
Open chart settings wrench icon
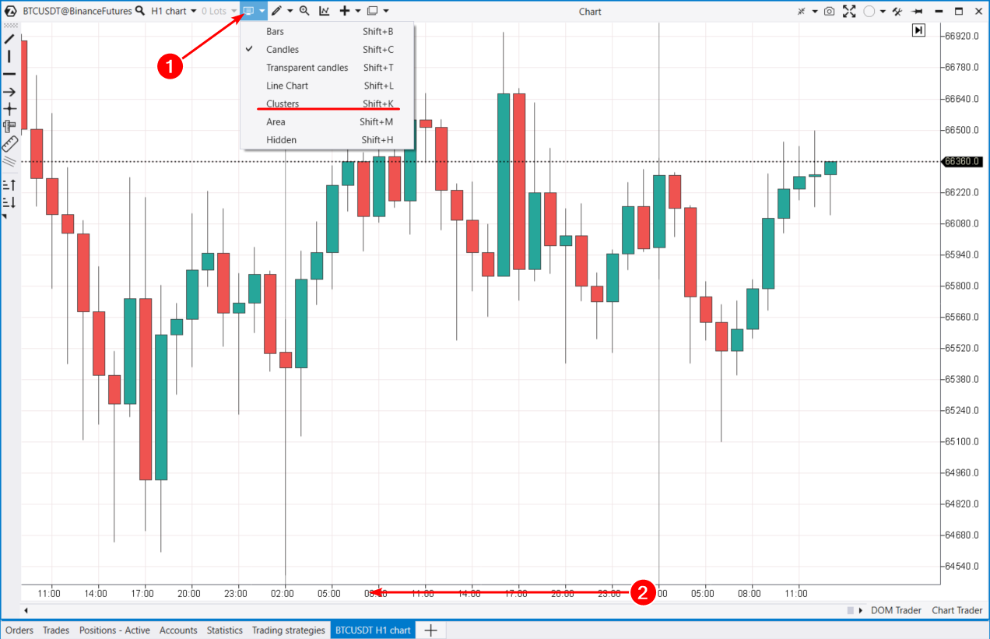(897, 12)
